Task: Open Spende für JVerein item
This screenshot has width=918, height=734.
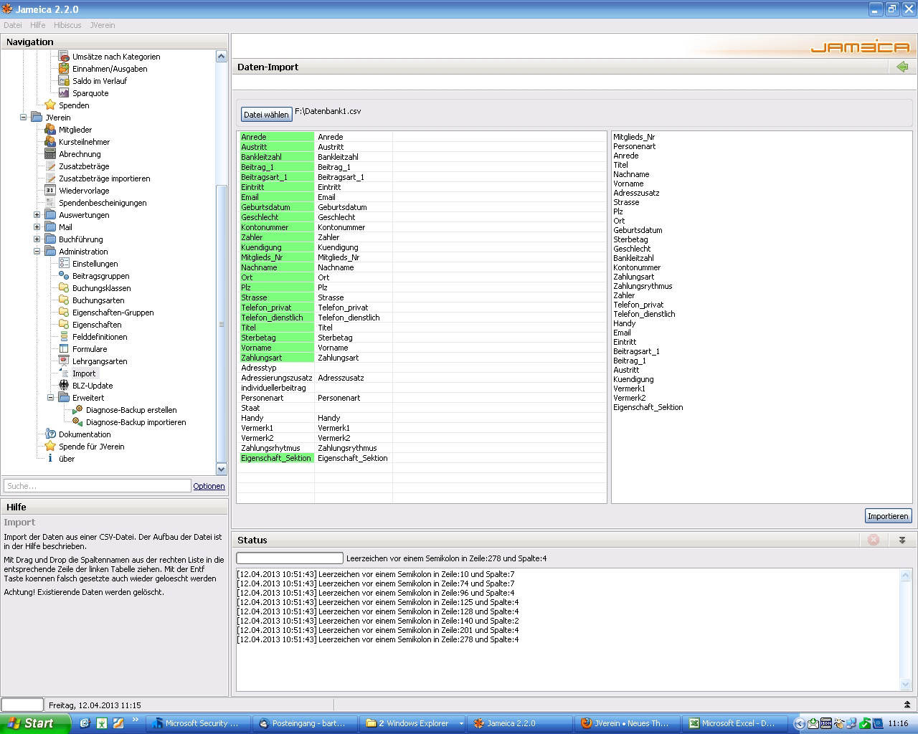Action: click(91, 447)
